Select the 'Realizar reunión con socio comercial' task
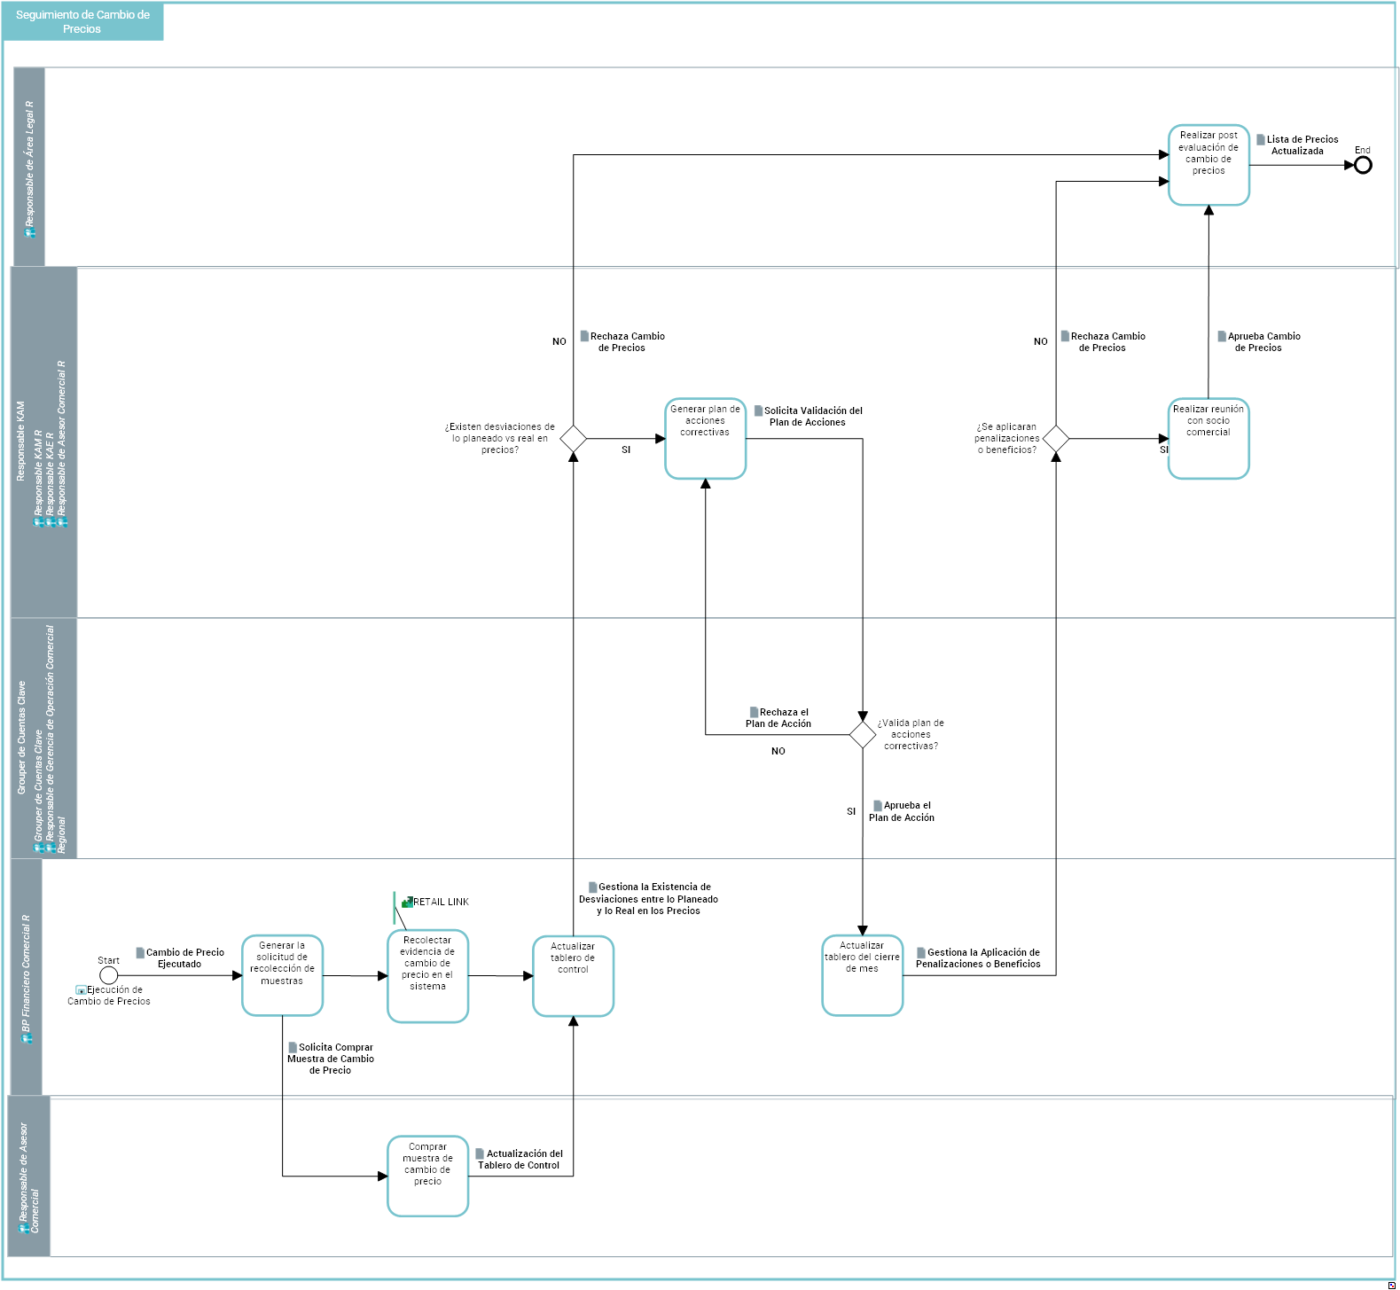The height and width of the screenshot is (1290, 1400). pyautogui.click(x=1208, y=438)
